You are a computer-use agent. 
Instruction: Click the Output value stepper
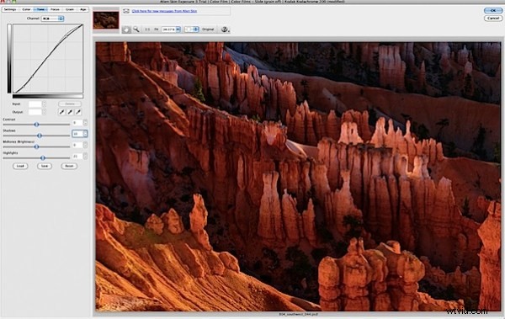point(44,112)
